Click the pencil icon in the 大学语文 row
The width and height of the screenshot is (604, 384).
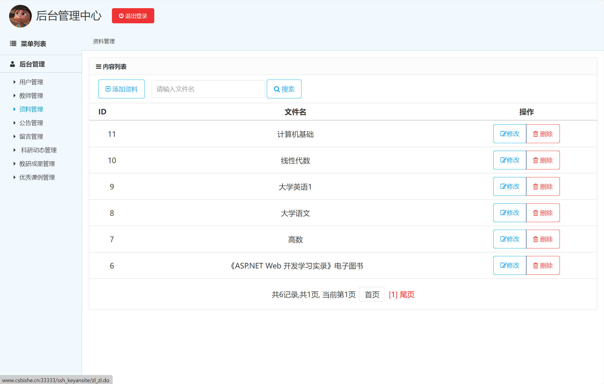[503, 213]
